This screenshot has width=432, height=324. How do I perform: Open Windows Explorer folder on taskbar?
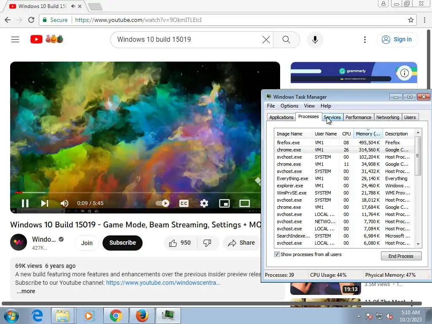point(62,316)
